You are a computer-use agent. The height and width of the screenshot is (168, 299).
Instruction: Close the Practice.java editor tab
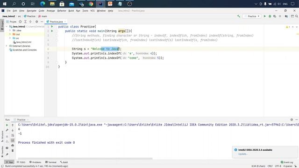(x=65, y=22)
